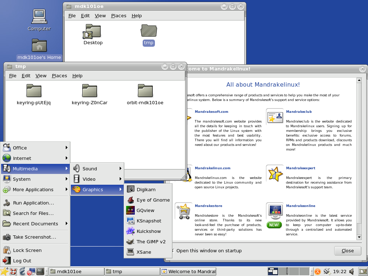Expand the Internet submenu
This screenshot has width=368, height=276.
(x=36, y=158)
